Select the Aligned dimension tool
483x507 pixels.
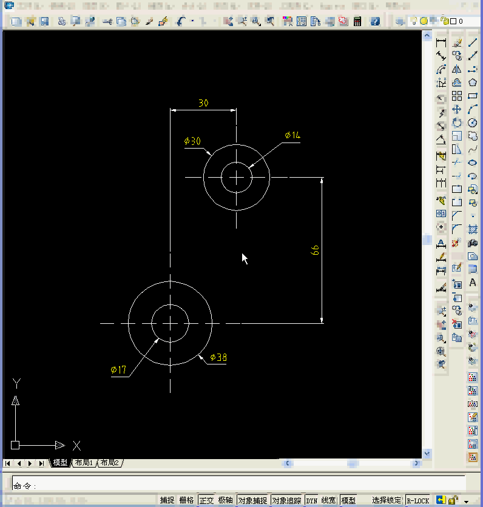point(441,56)
